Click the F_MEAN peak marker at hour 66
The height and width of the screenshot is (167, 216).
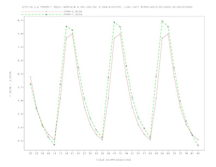[162, 21]
